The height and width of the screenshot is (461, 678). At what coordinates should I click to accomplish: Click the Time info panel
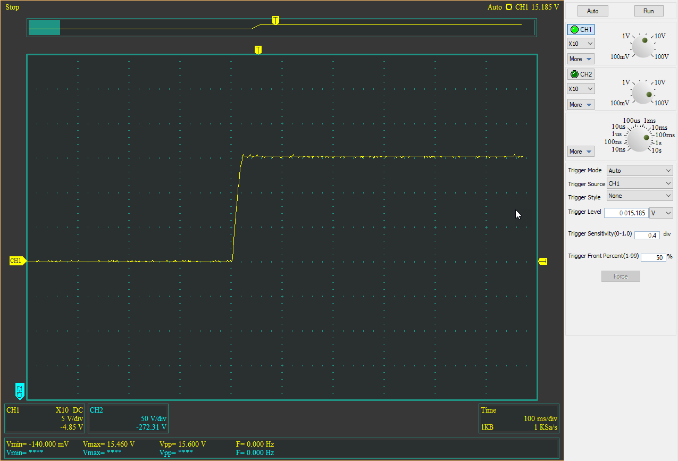(519, 418)
